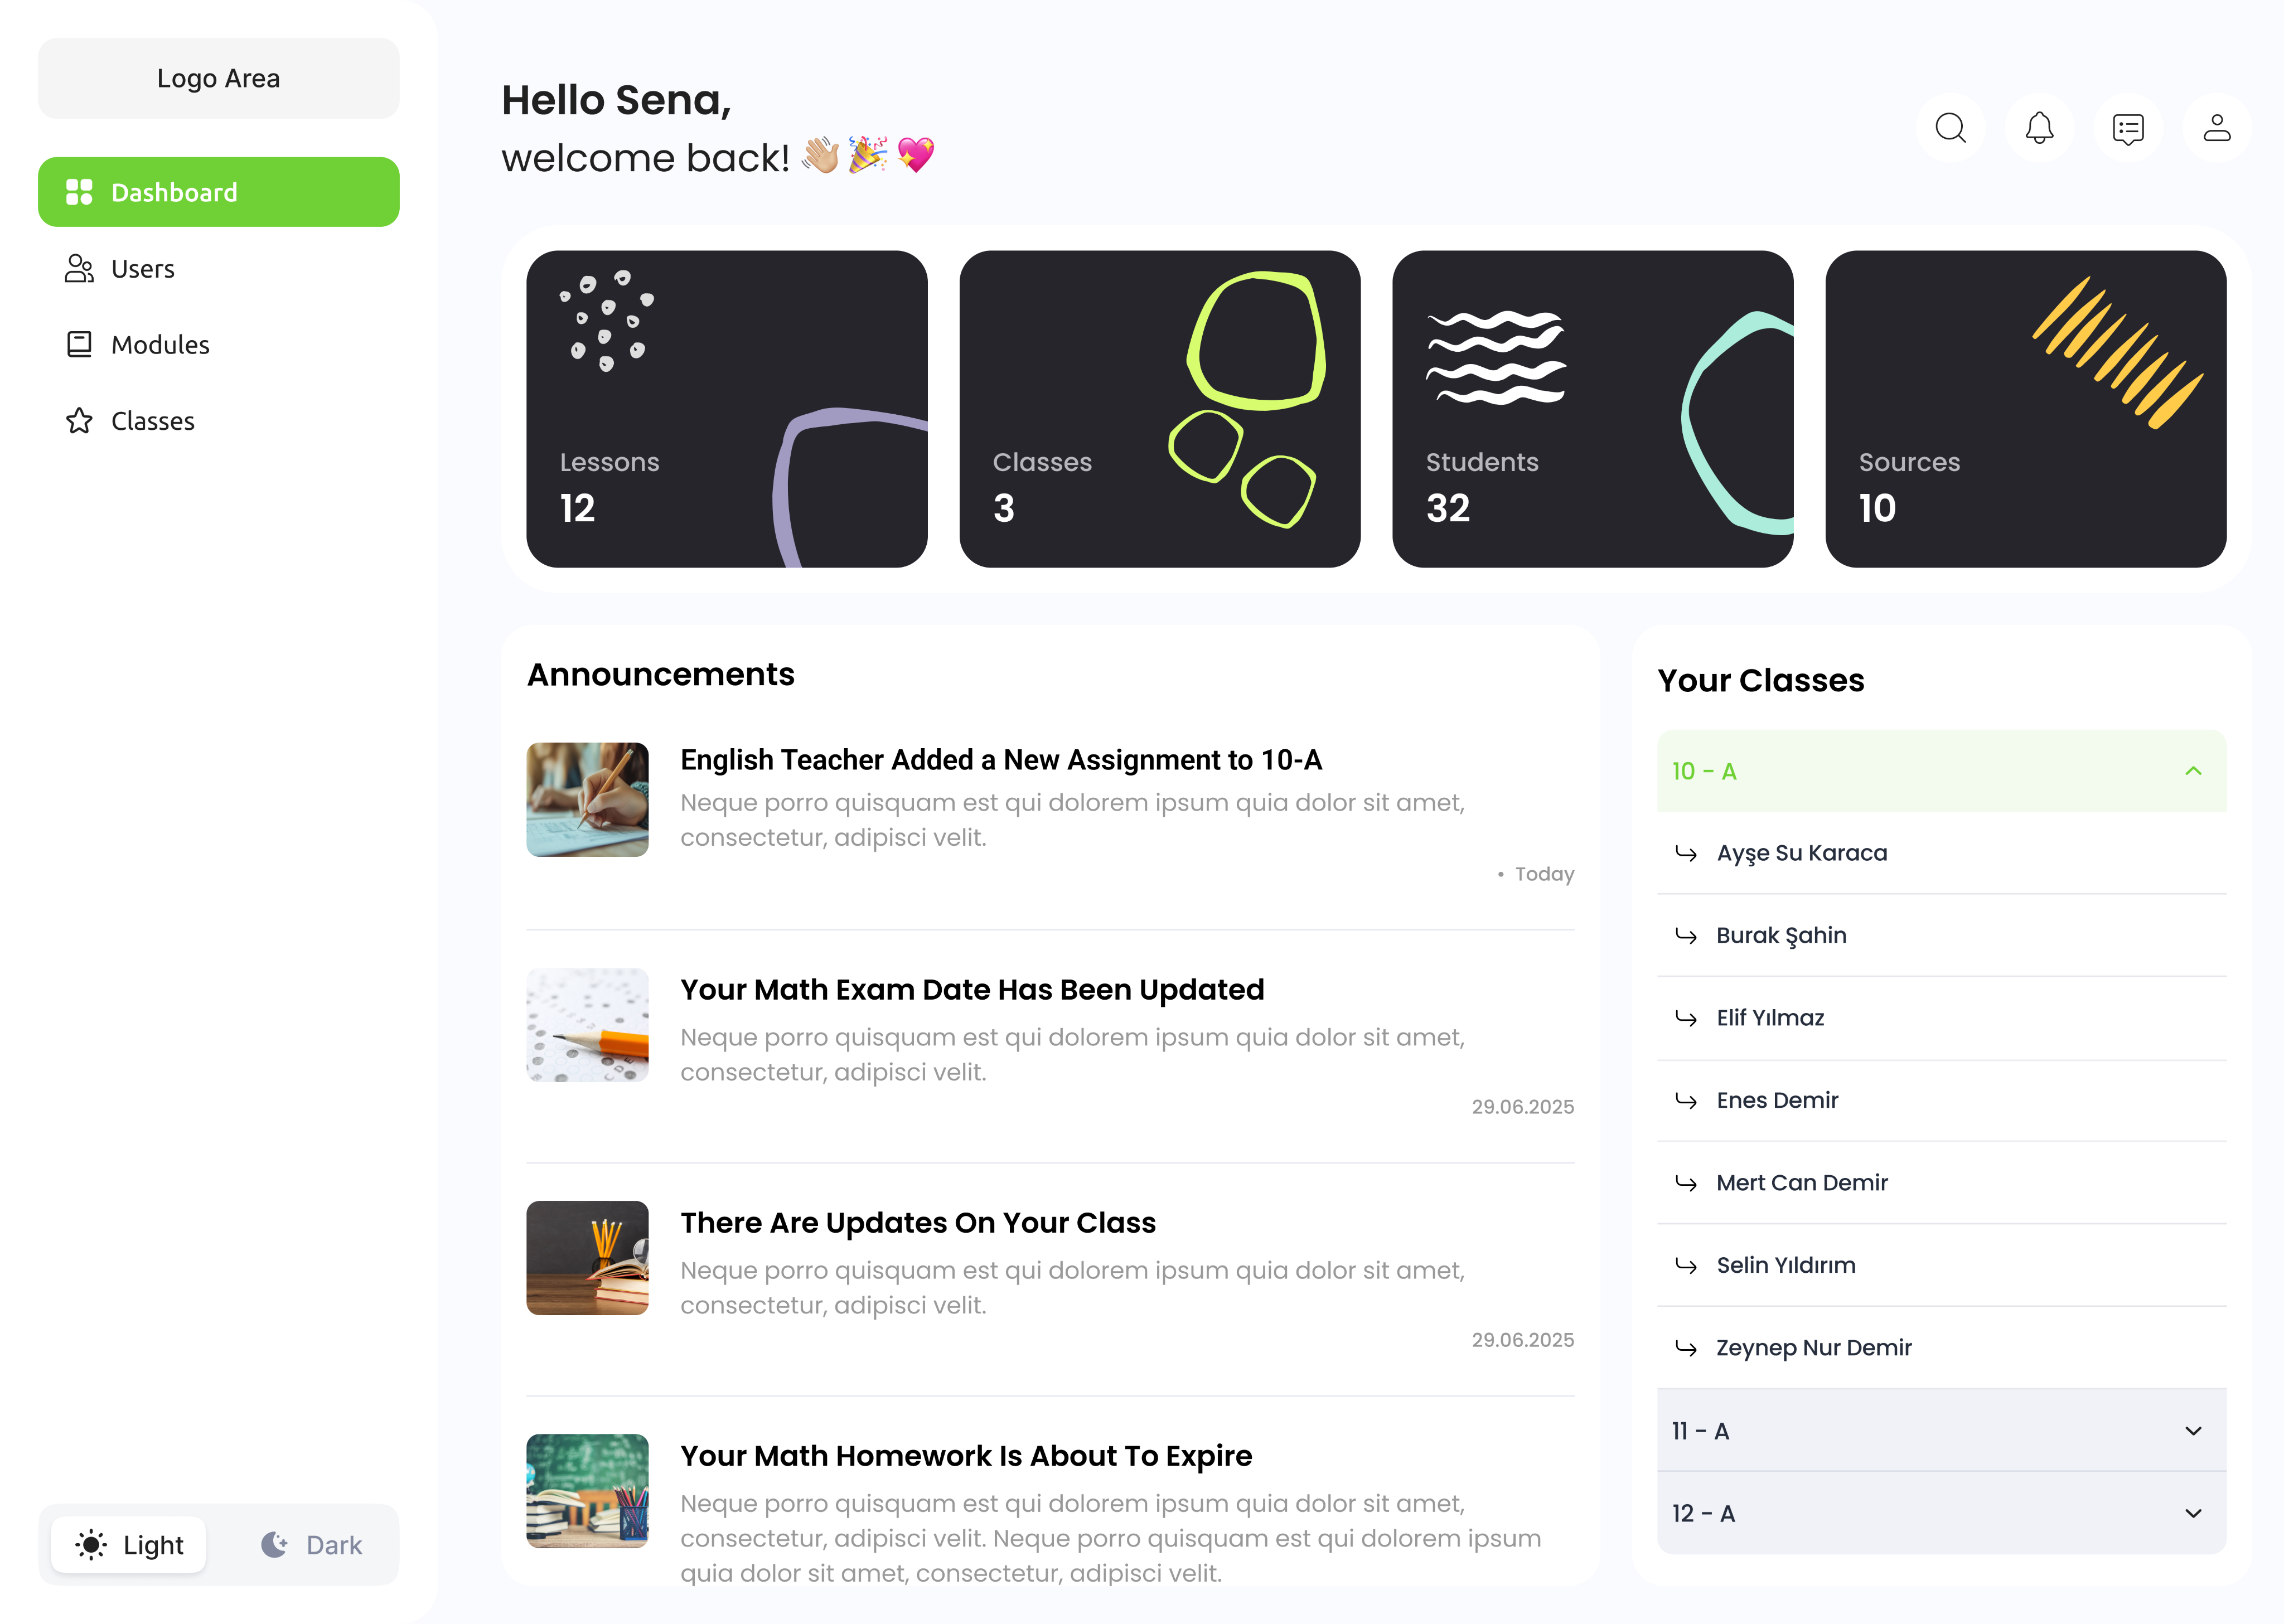Click the Classes star icon in sidebar
Viewport: 2284px width, 1624px height.
point(79,421)
